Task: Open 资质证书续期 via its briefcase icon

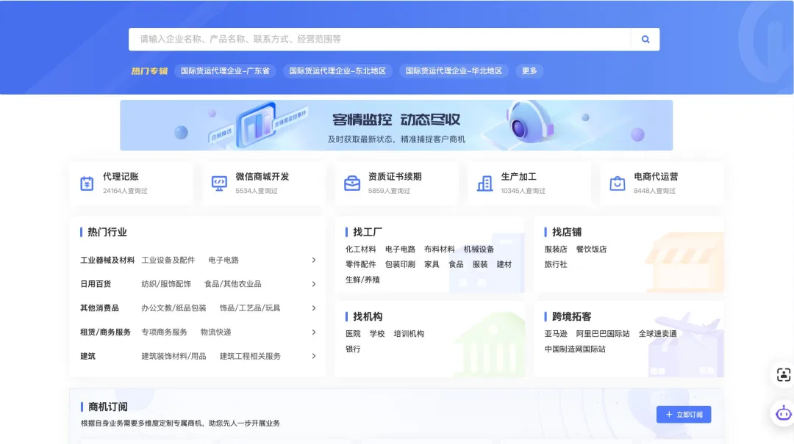Action: pos(351,182)
